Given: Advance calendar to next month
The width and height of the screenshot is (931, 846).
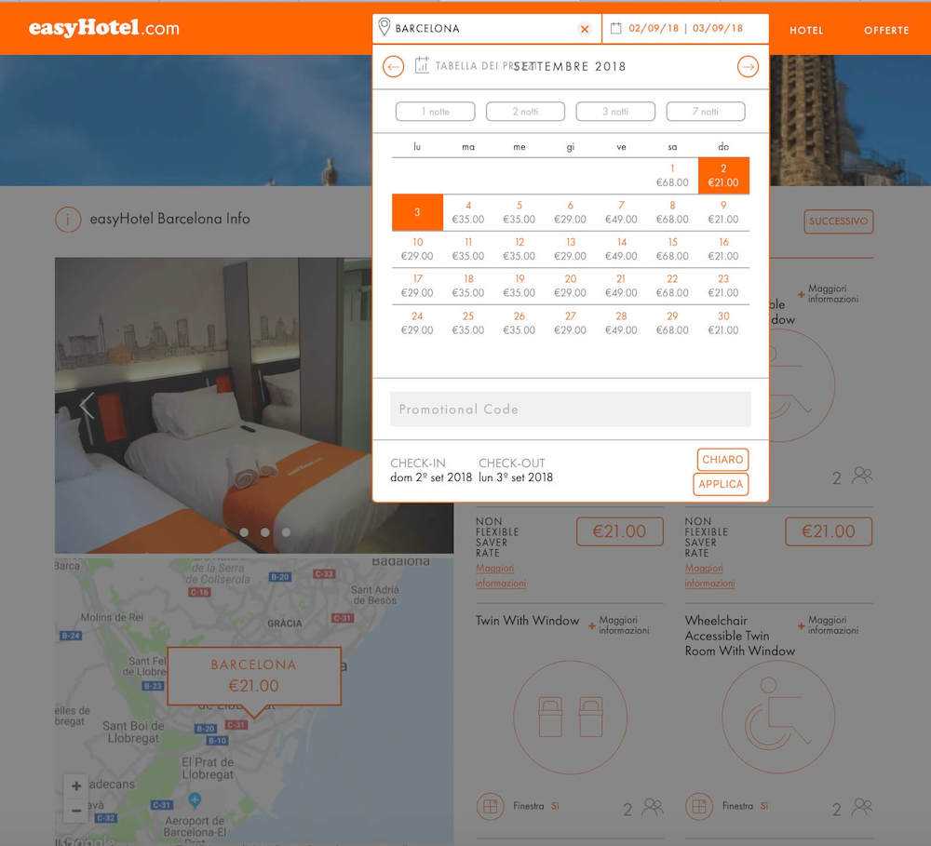Looking at the screenshot, I should tap(748, 66).
